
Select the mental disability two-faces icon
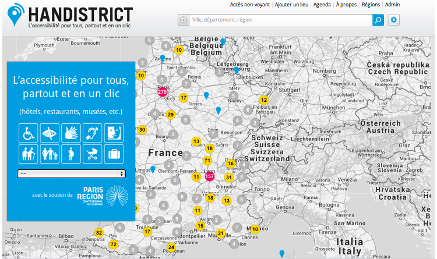click(114, 133)
